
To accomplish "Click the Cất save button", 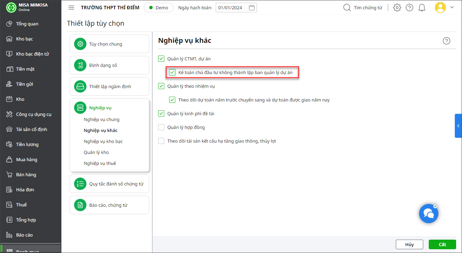I will click(x=442, y=244).
